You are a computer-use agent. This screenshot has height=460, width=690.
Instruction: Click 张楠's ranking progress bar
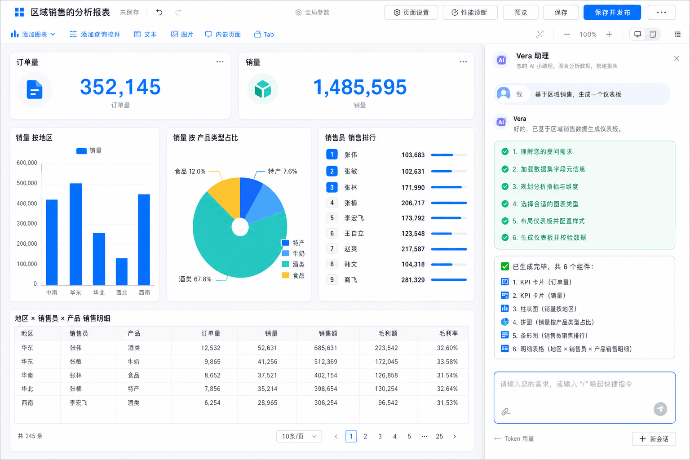pos(449,203)
